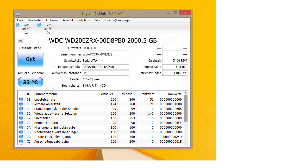Select the Misslungene Spindelanläufe parameter name
Viewport: 300px width, 168px height.
pyautogui.click(x=54, y=128)
